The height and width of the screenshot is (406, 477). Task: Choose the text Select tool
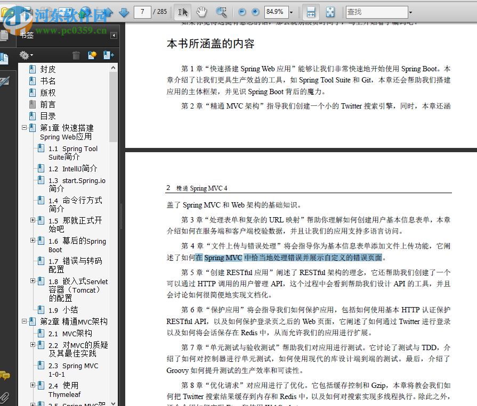pos(183,12)
